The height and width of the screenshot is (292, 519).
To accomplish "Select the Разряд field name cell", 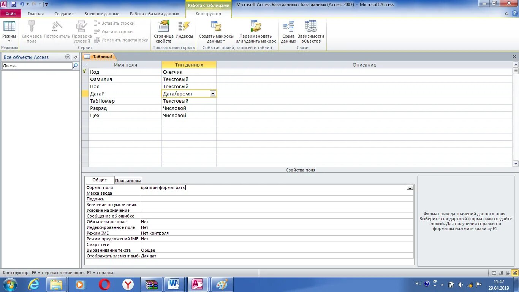I will tap(125, 108).
